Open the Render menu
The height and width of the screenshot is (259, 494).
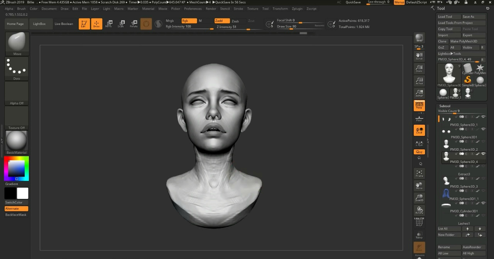(x=211, y=8)
